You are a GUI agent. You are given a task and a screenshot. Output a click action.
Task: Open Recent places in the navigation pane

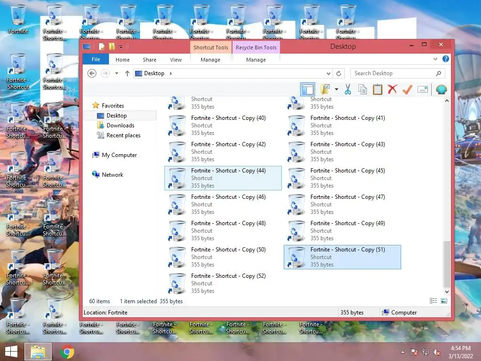(124, 135)
